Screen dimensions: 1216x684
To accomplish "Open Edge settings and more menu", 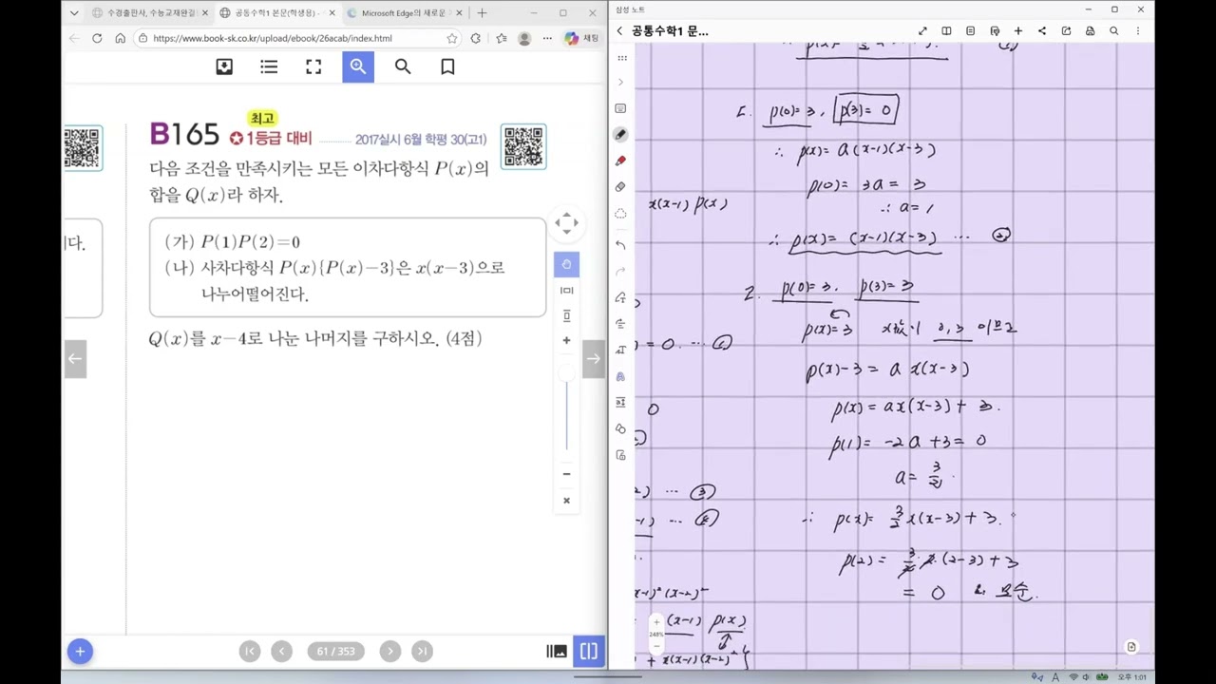I will pos(547,38).
